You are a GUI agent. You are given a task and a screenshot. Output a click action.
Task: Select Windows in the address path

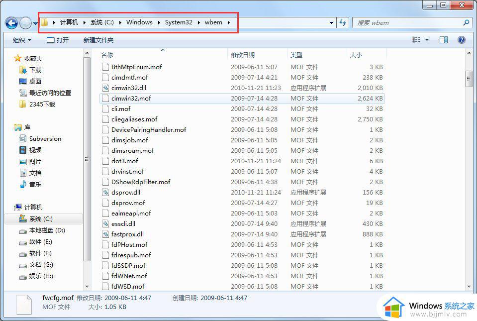click(x=139, y=22)
